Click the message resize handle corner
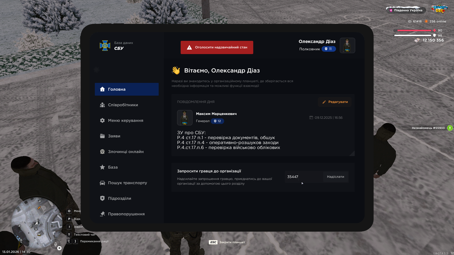This screenshot has height=255, width=454. 352,153
